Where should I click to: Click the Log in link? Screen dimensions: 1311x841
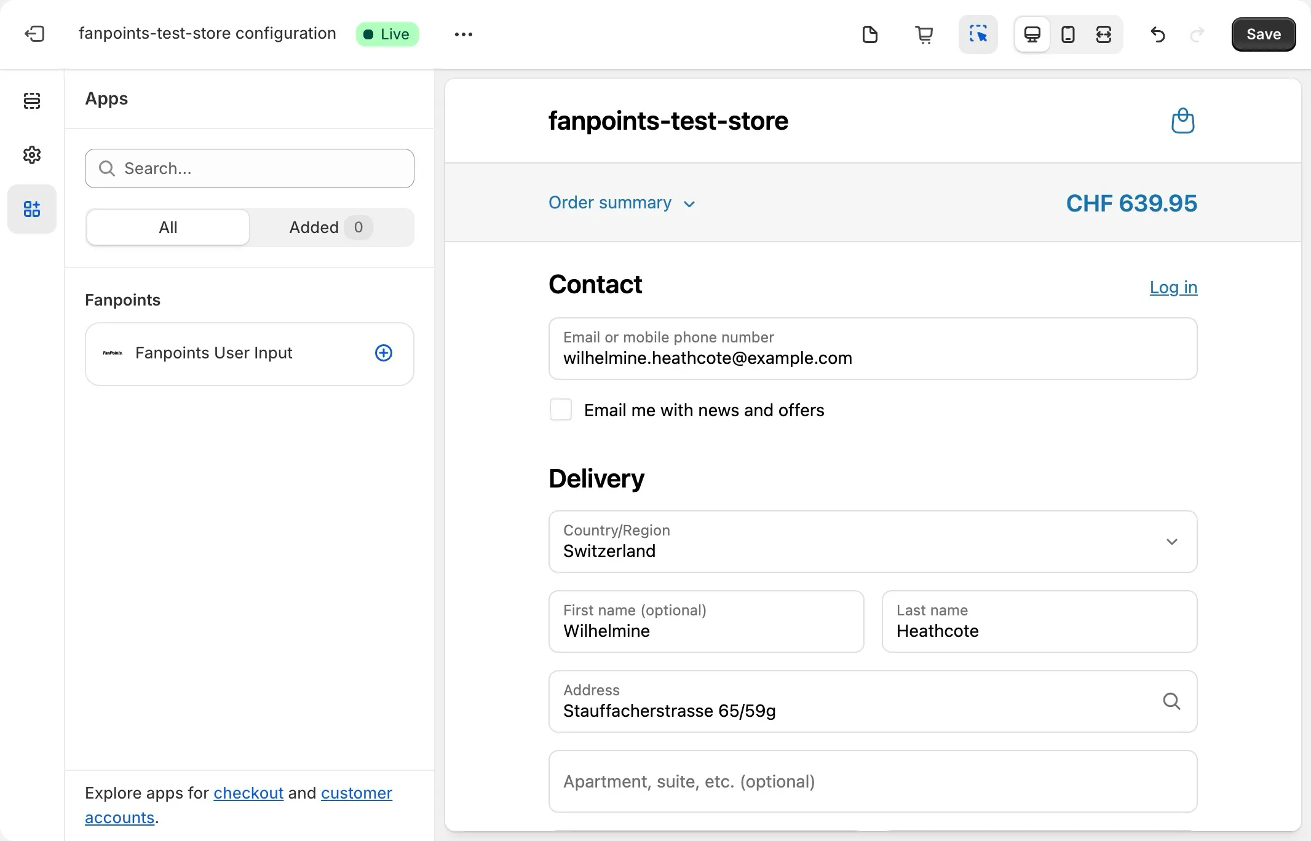(x=1173, y=287)
